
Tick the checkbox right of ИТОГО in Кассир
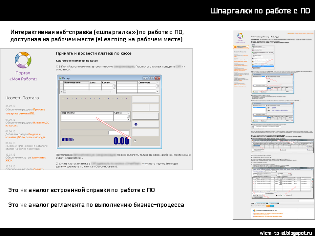click(x=135, y=141)
